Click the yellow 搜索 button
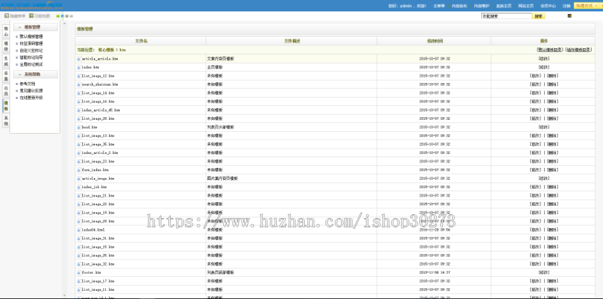The height and width of the screenshot is (299, 603). tap(539, 16)
